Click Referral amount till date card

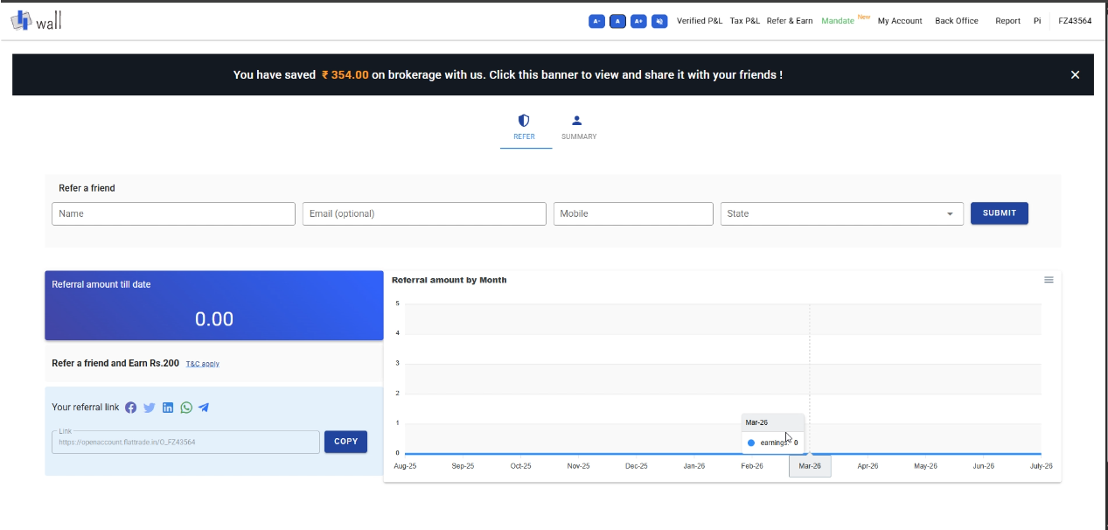[214, 305]
